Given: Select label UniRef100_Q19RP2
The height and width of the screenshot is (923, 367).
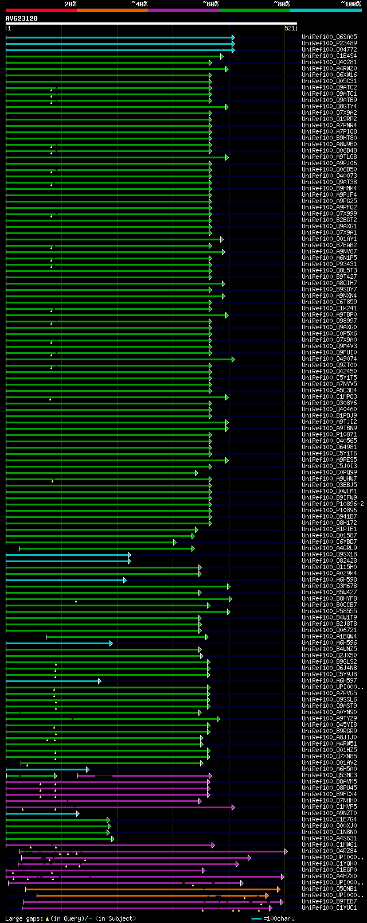Looking at the screenshot, I should tap(329, 119).
